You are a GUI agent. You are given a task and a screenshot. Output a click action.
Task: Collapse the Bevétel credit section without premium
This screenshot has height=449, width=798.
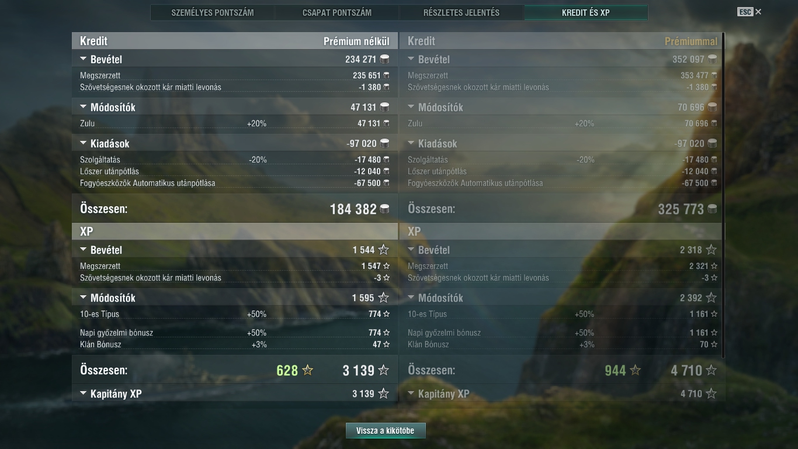83,59
